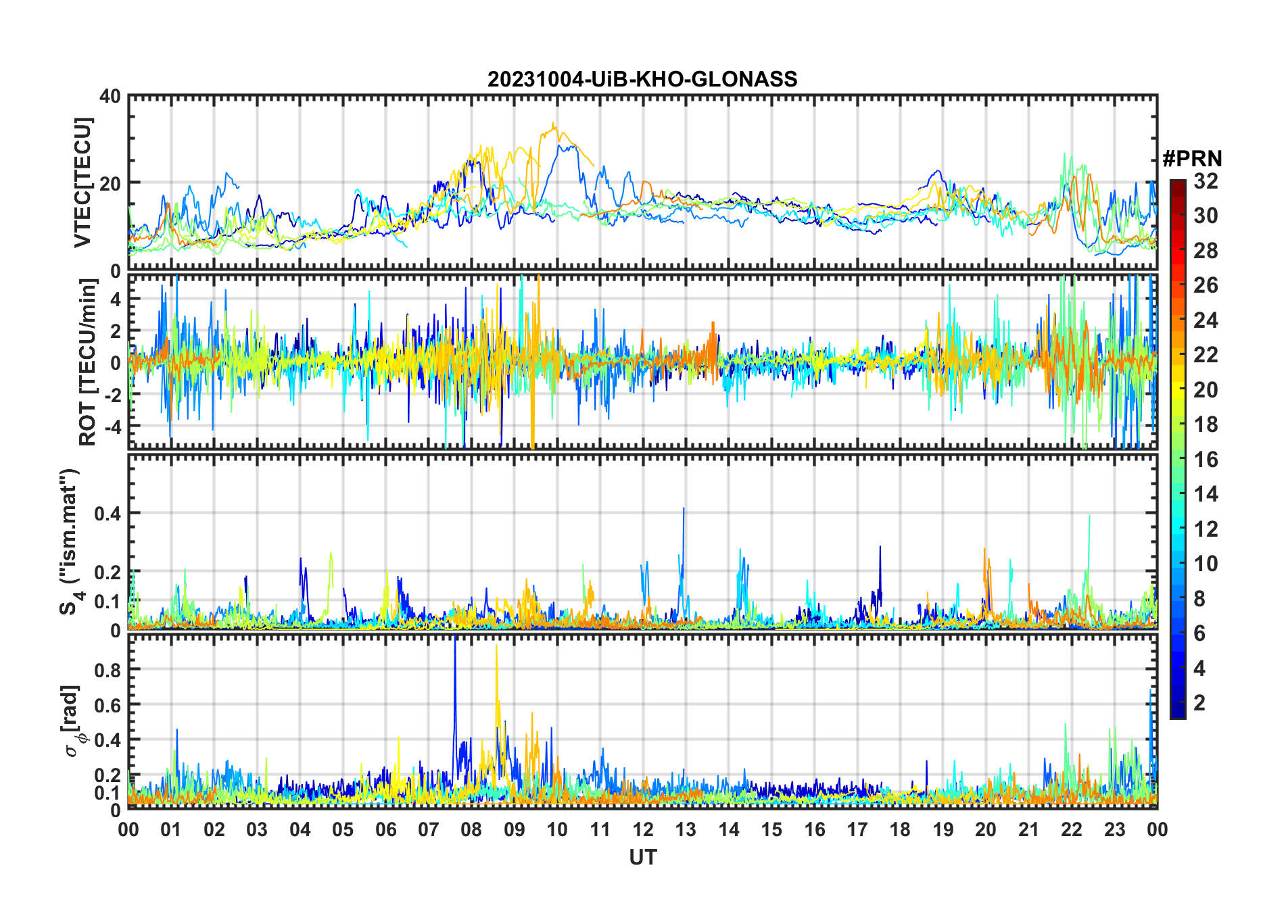The width and height of the screenshot is (1286, 899).
Task: Select UT time tick "05"
Action: point(343,829)
